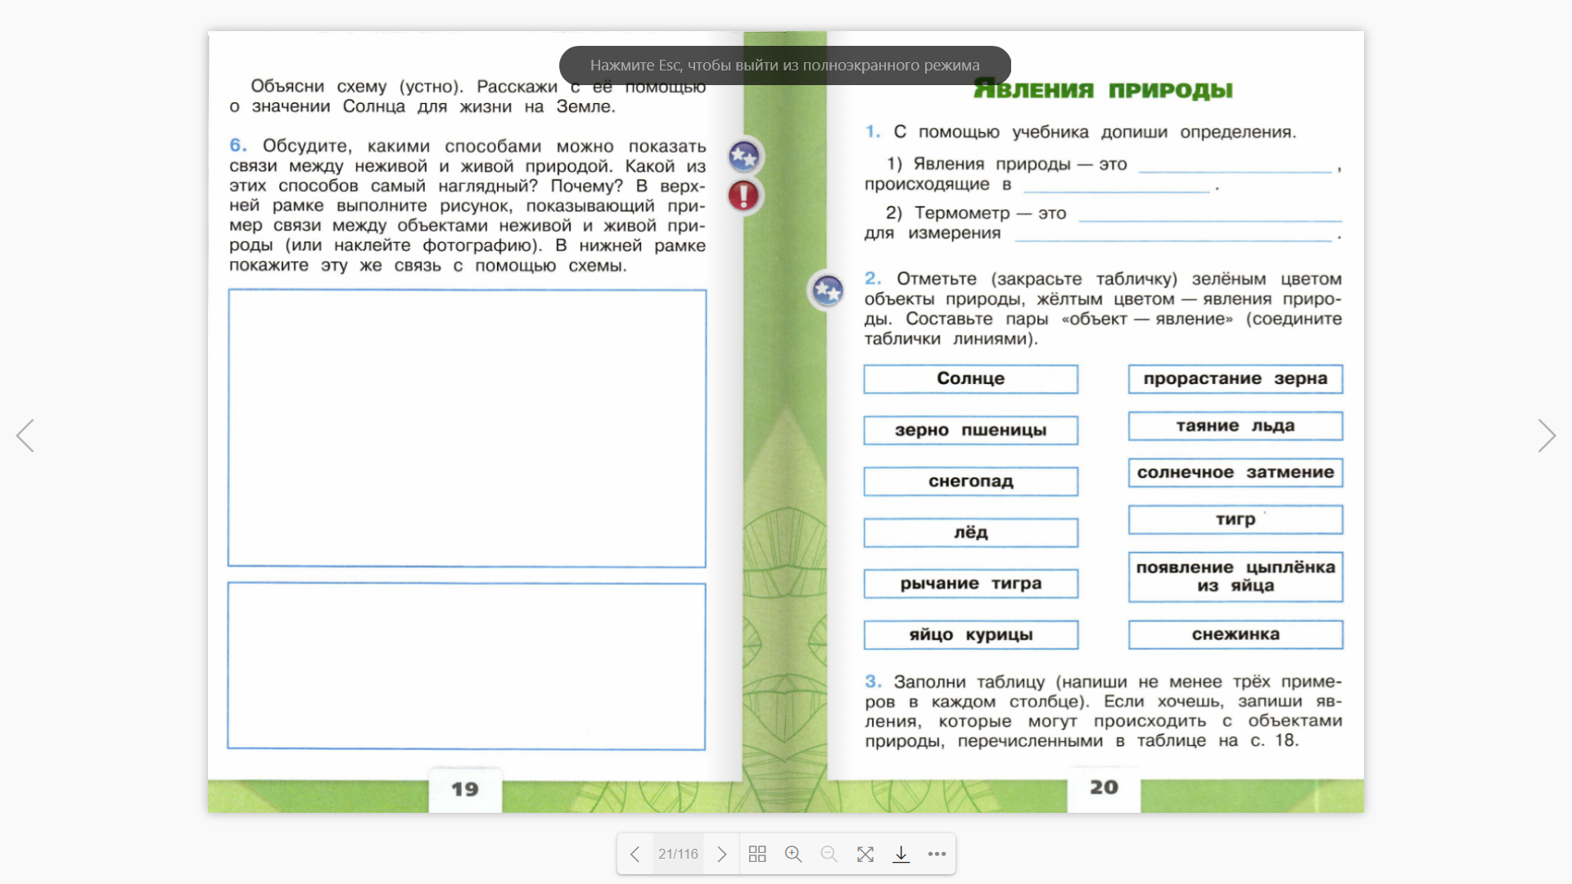Click the lower scheme frame on page 19
Viewport: 1572px width, 884px height.
click(467, 666)
